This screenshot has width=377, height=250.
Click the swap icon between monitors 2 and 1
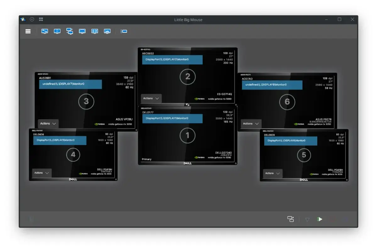point(188,105)
